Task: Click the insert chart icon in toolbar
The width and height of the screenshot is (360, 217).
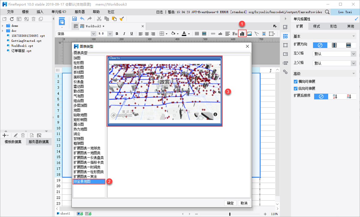Action: coord(242,34)
